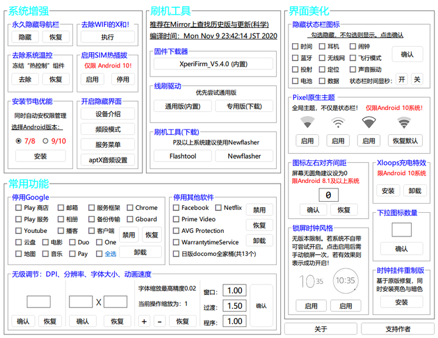Click 安装 under 时钟挂件重制版
Viewport: 438px width, 338px height.
coord(401,302)
